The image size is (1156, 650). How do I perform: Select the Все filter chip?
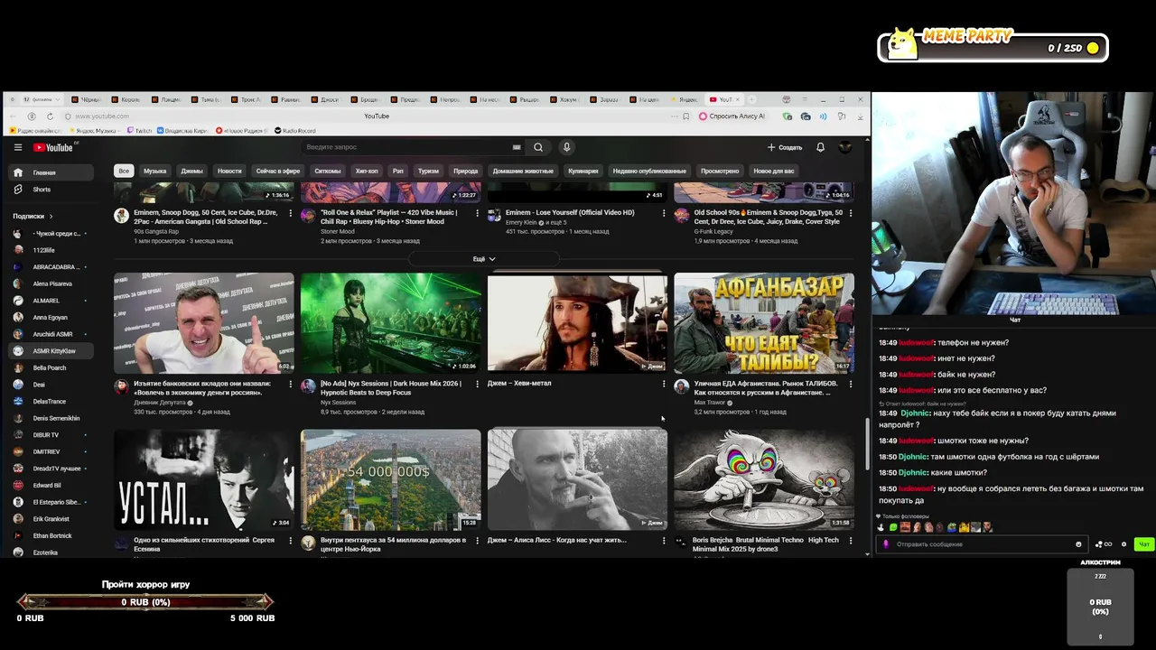pos(124,171)
